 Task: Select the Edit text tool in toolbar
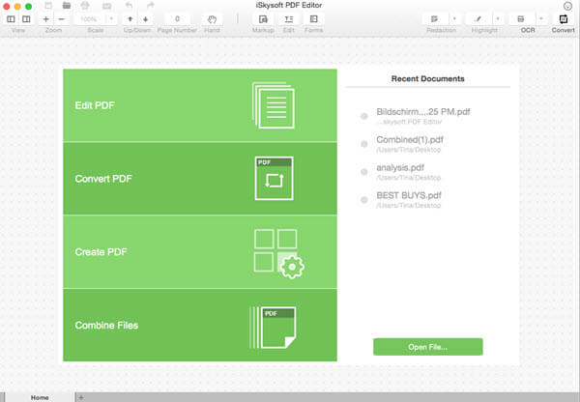tap(288, 19)
